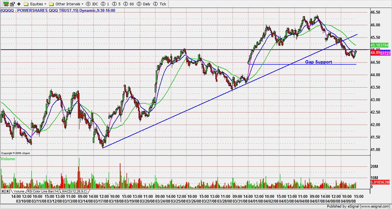Select the MACD(12,26,9,C) tab

75,191
